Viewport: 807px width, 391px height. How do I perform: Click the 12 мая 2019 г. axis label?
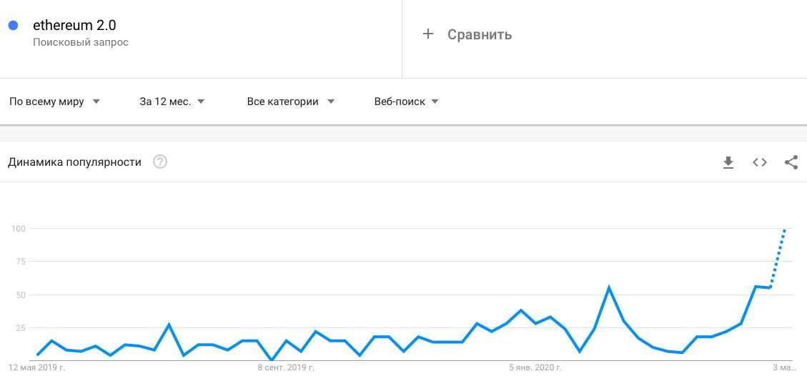click(x=36, y=368)
